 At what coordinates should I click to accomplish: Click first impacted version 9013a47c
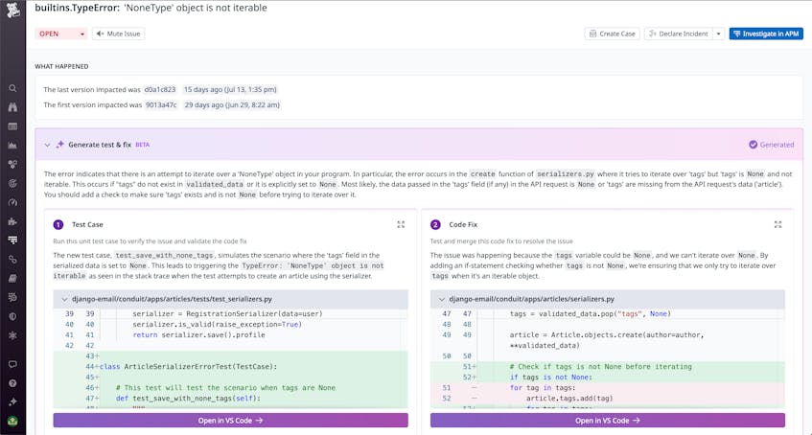161,104
